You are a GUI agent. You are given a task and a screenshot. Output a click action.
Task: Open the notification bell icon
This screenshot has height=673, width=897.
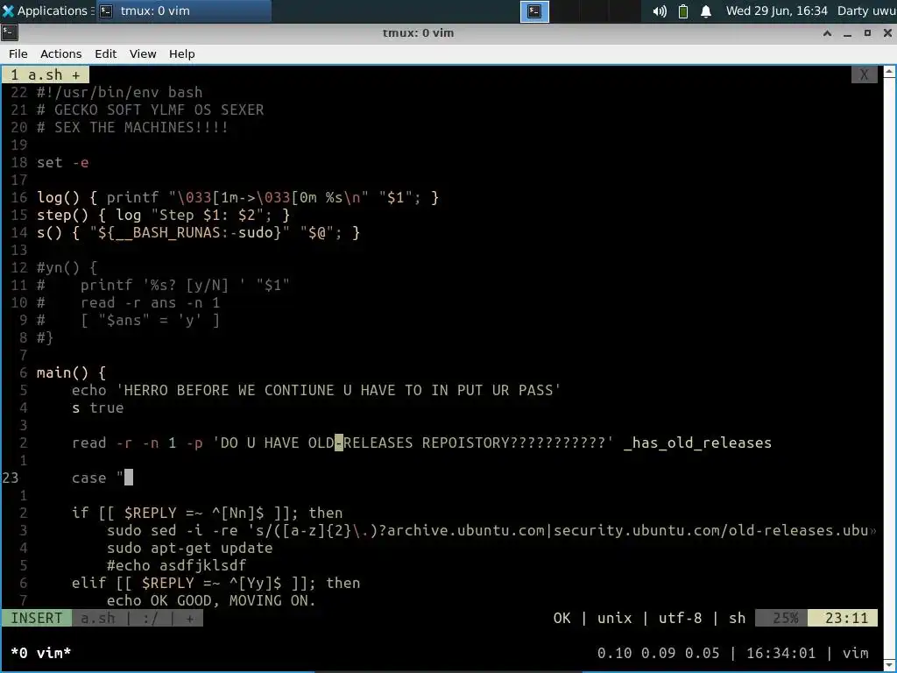click(706, 11)
